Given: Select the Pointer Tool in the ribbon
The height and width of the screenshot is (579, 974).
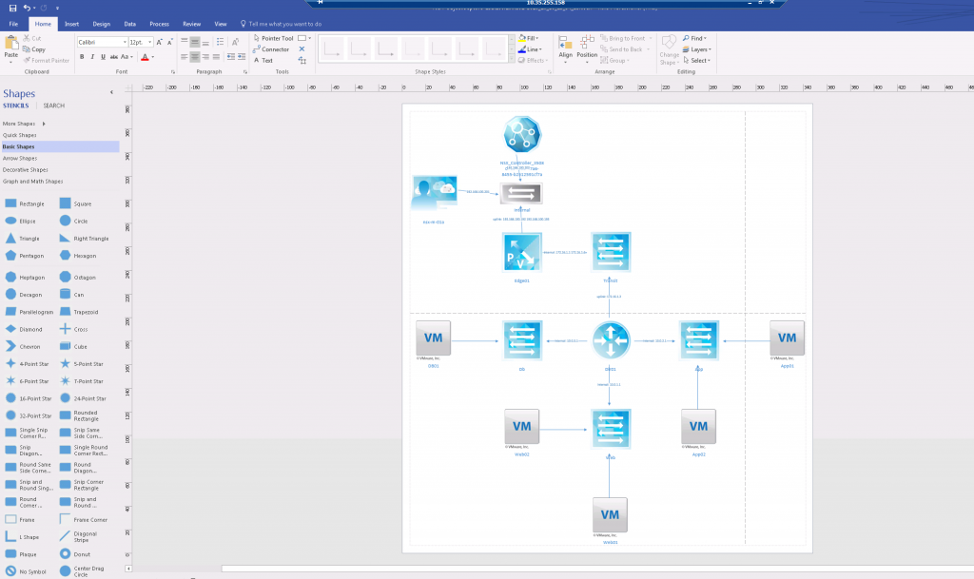Looking at the screenshot, I should [x=278, y=38].
